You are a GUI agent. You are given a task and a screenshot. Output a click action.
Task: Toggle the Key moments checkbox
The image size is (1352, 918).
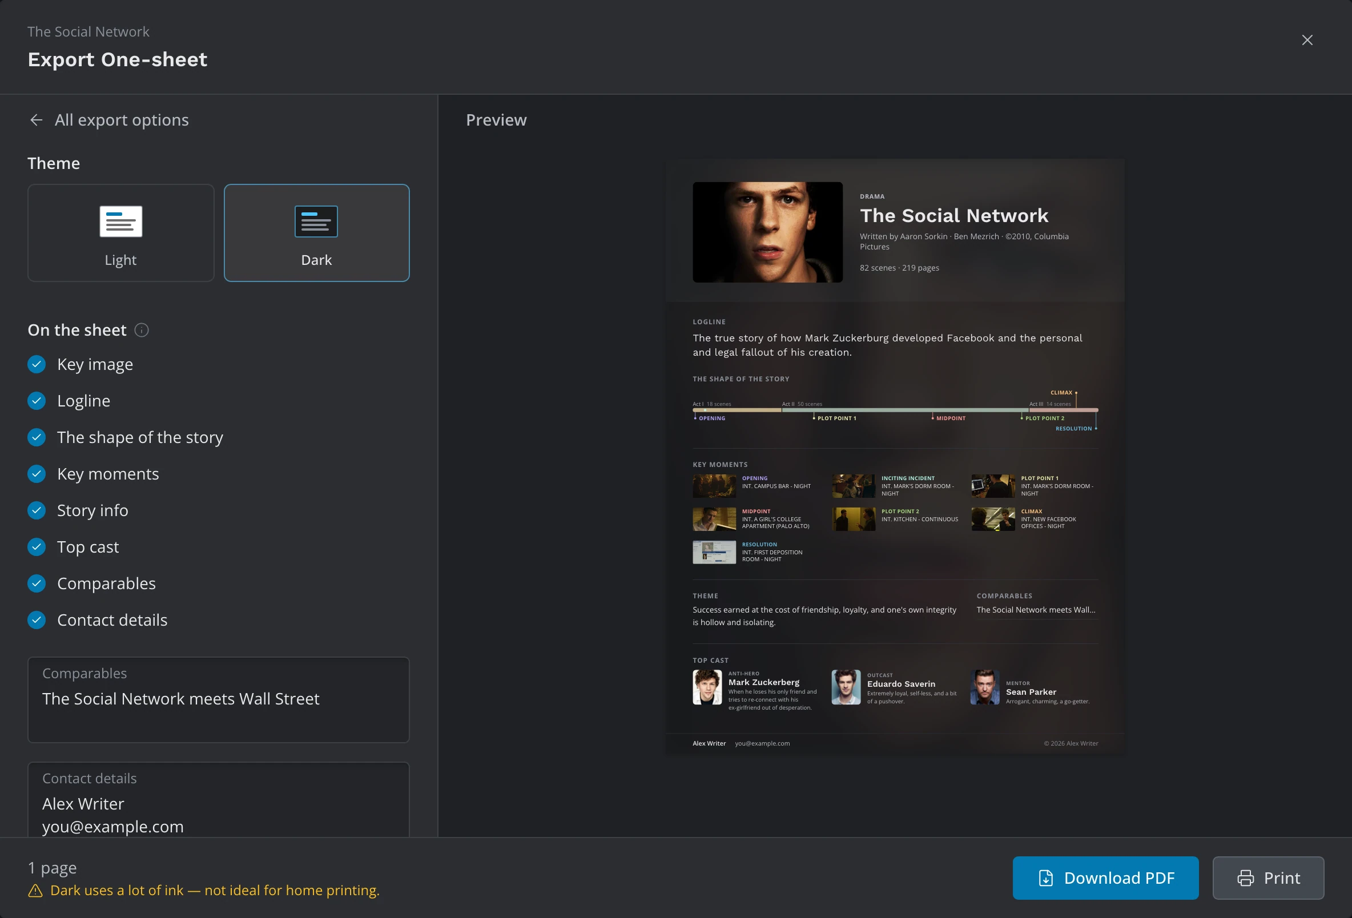(37, 474)
